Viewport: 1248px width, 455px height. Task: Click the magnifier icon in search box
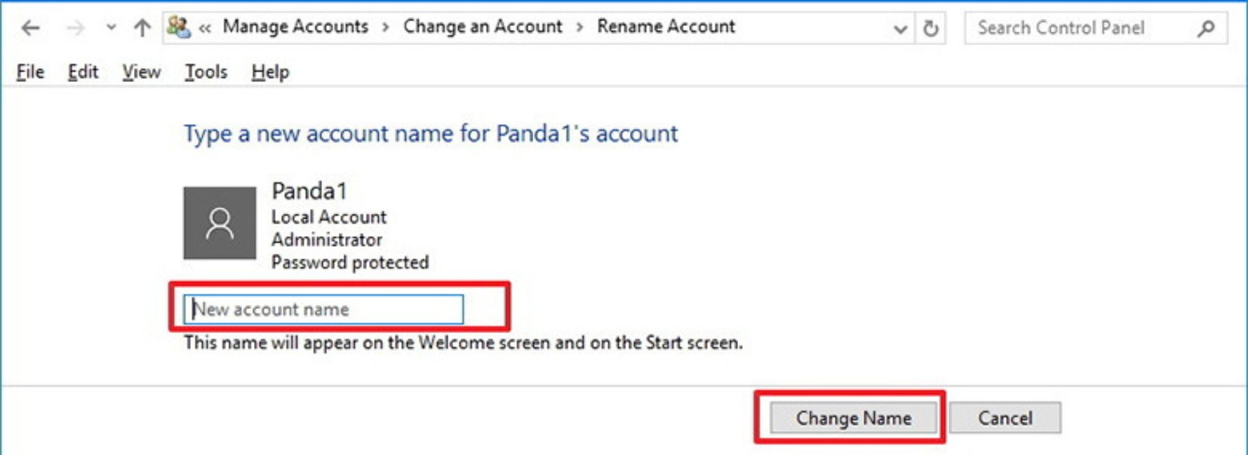point(1206,29)
